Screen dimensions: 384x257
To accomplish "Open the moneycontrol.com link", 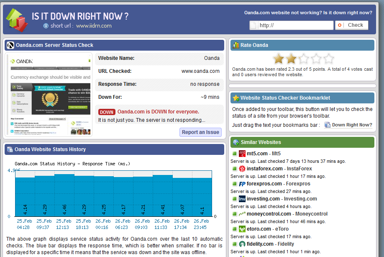I will pyautogui.click(x=269, y=214).
